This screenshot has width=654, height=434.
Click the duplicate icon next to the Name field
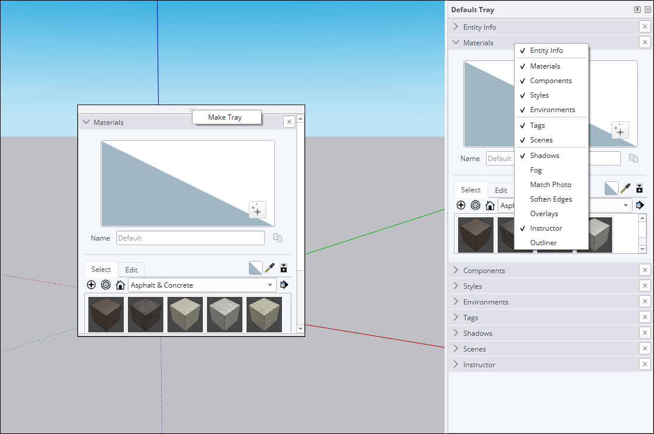(277, 238)
